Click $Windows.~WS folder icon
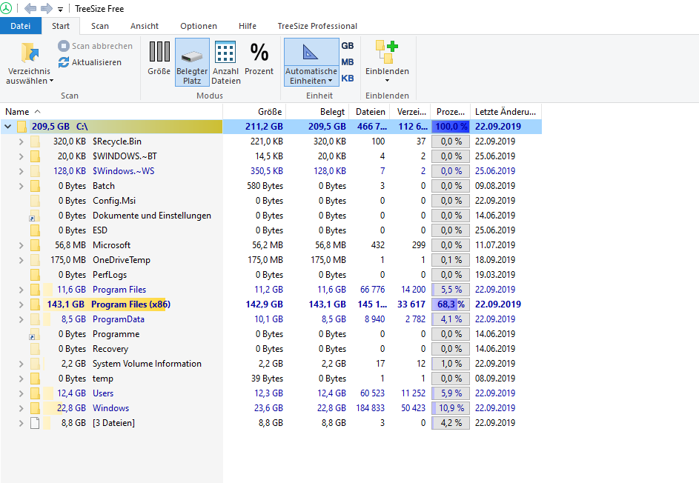Viewport: 699px width, 483px height. (36, 171)
